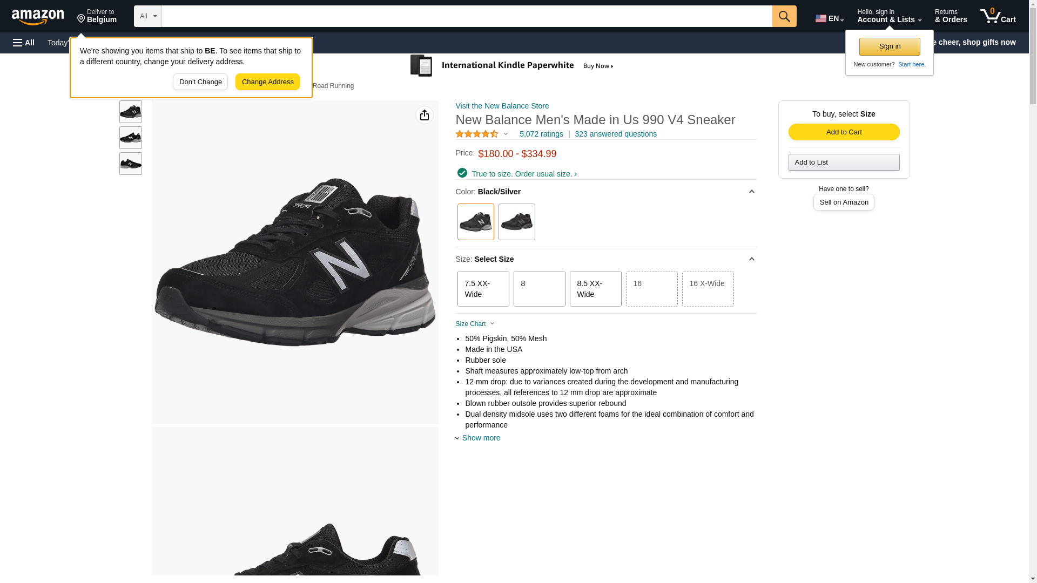Open Returns & Orders
The height and width of the screenshot is (583, 1037).
[950, 16]
